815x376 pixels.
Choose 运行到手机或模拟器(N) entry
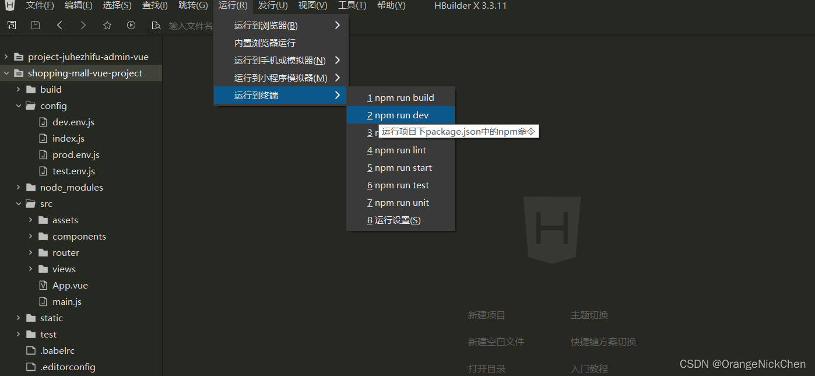coord(281,61)
